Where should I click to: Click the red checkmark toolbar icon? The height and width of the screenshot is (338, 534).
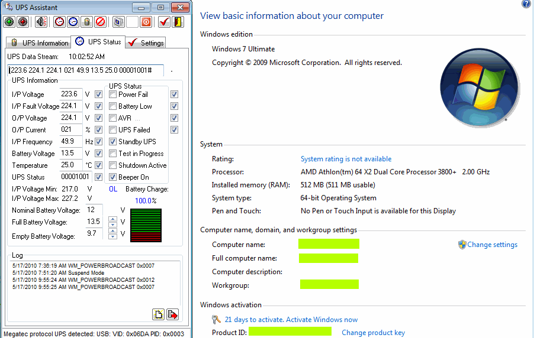click(164, 22)
